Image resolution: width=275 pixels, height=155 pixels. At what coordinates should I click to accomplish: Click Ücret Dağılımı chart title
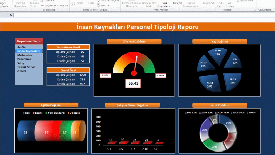tap(220, 105)
